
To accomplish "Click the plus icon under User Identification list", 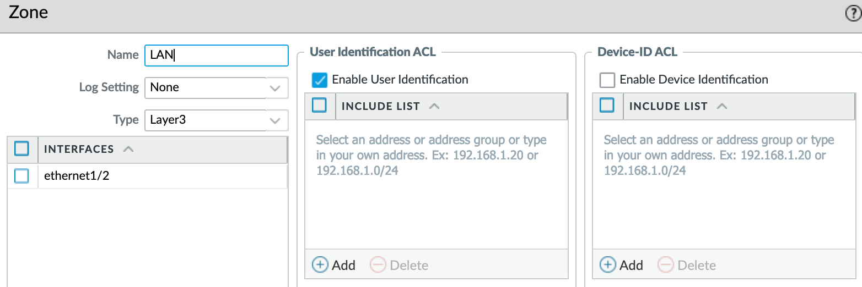I will tap(320, 265).
